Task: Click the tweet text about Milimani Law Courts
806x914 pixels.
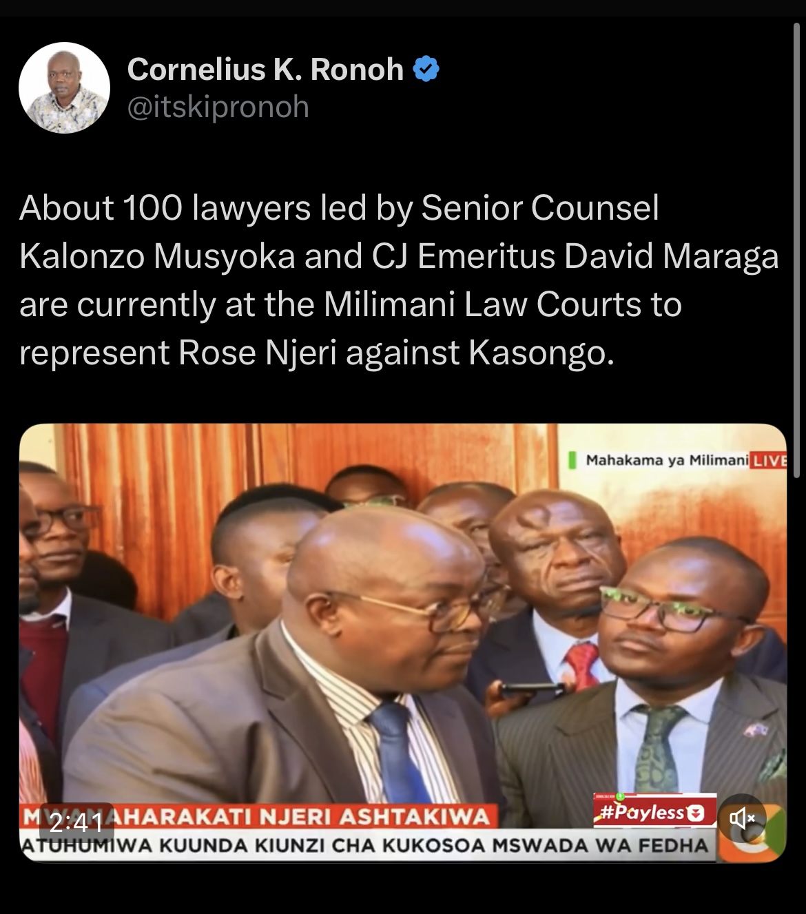Action: pyautogui.click(x=399, y=280)
